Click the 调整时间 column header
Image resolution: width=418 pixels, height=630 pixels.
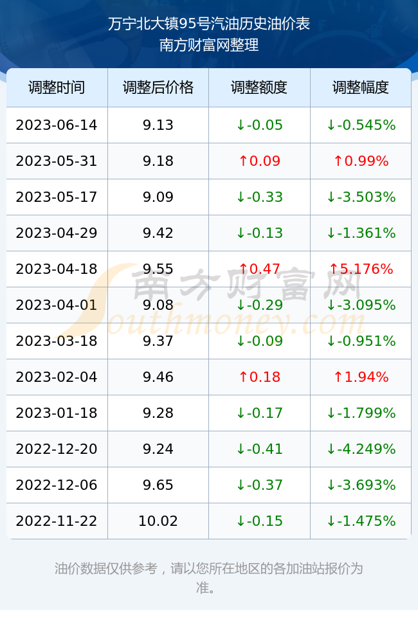[57, 87]
